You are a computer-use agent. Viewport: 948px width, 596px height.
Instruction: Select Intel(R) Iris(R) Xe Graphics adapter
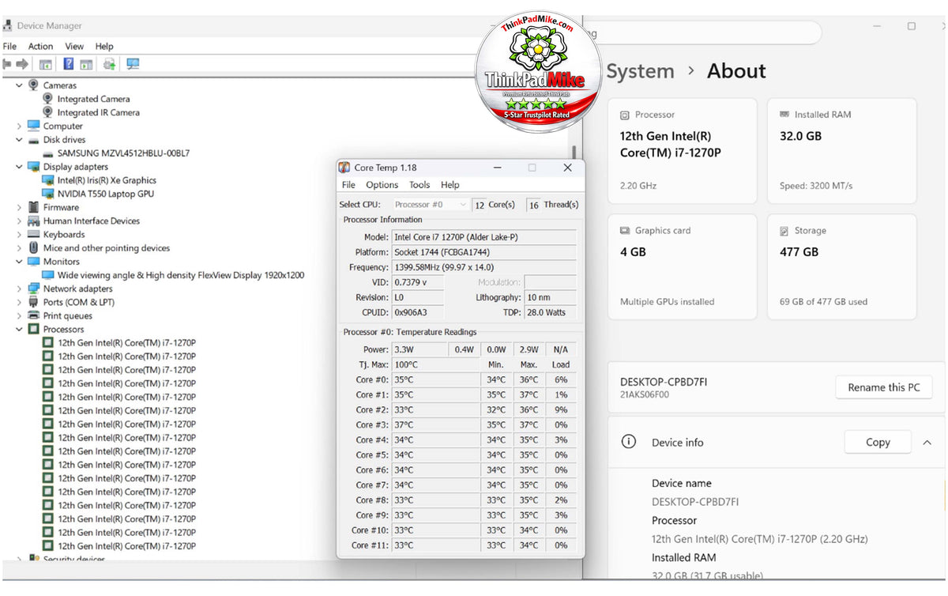107,180
